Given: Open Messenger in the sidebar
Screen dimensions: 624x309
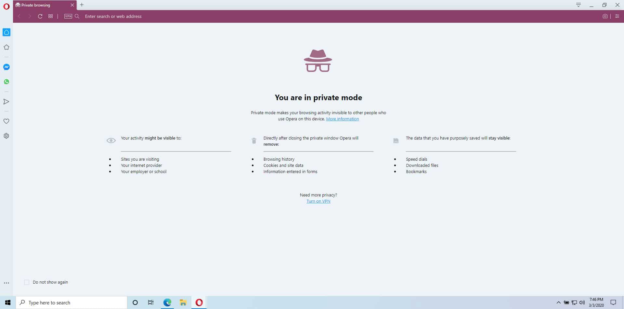Looking at the screenshot, I should [x=6, y=67].
